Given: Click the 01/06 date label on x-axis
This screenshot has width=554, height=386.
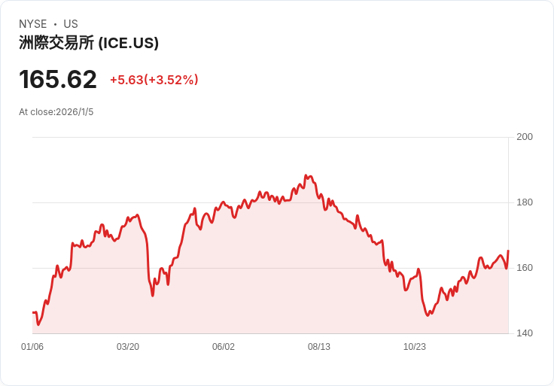Looking at the screenshot, I should click(x=32, y=347).
